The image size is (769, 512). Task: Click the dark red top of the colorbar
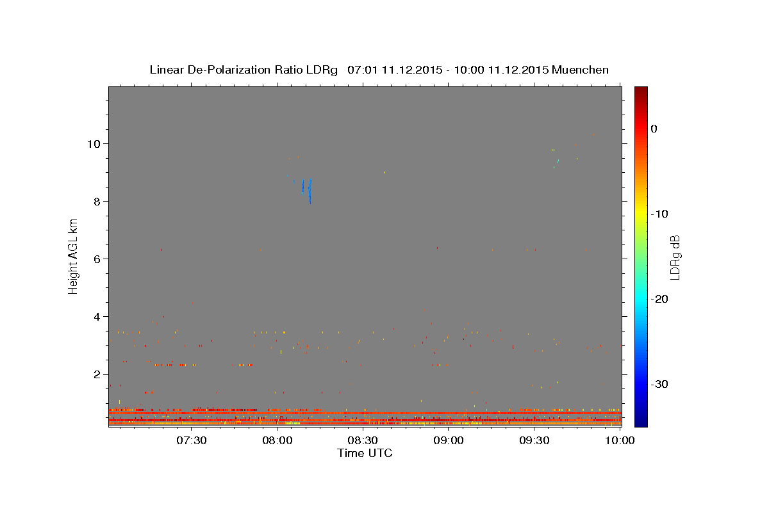coord(641,93)
